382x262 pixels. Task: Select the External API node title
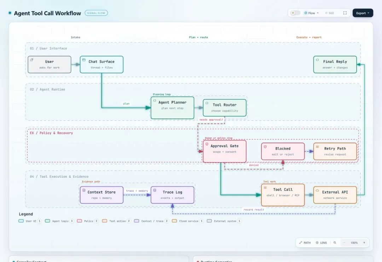coord(335,192)
